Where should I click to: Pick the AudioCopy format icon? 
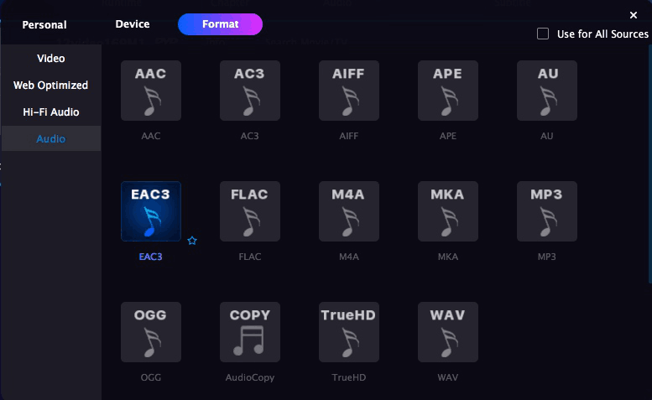coord(249,332)
